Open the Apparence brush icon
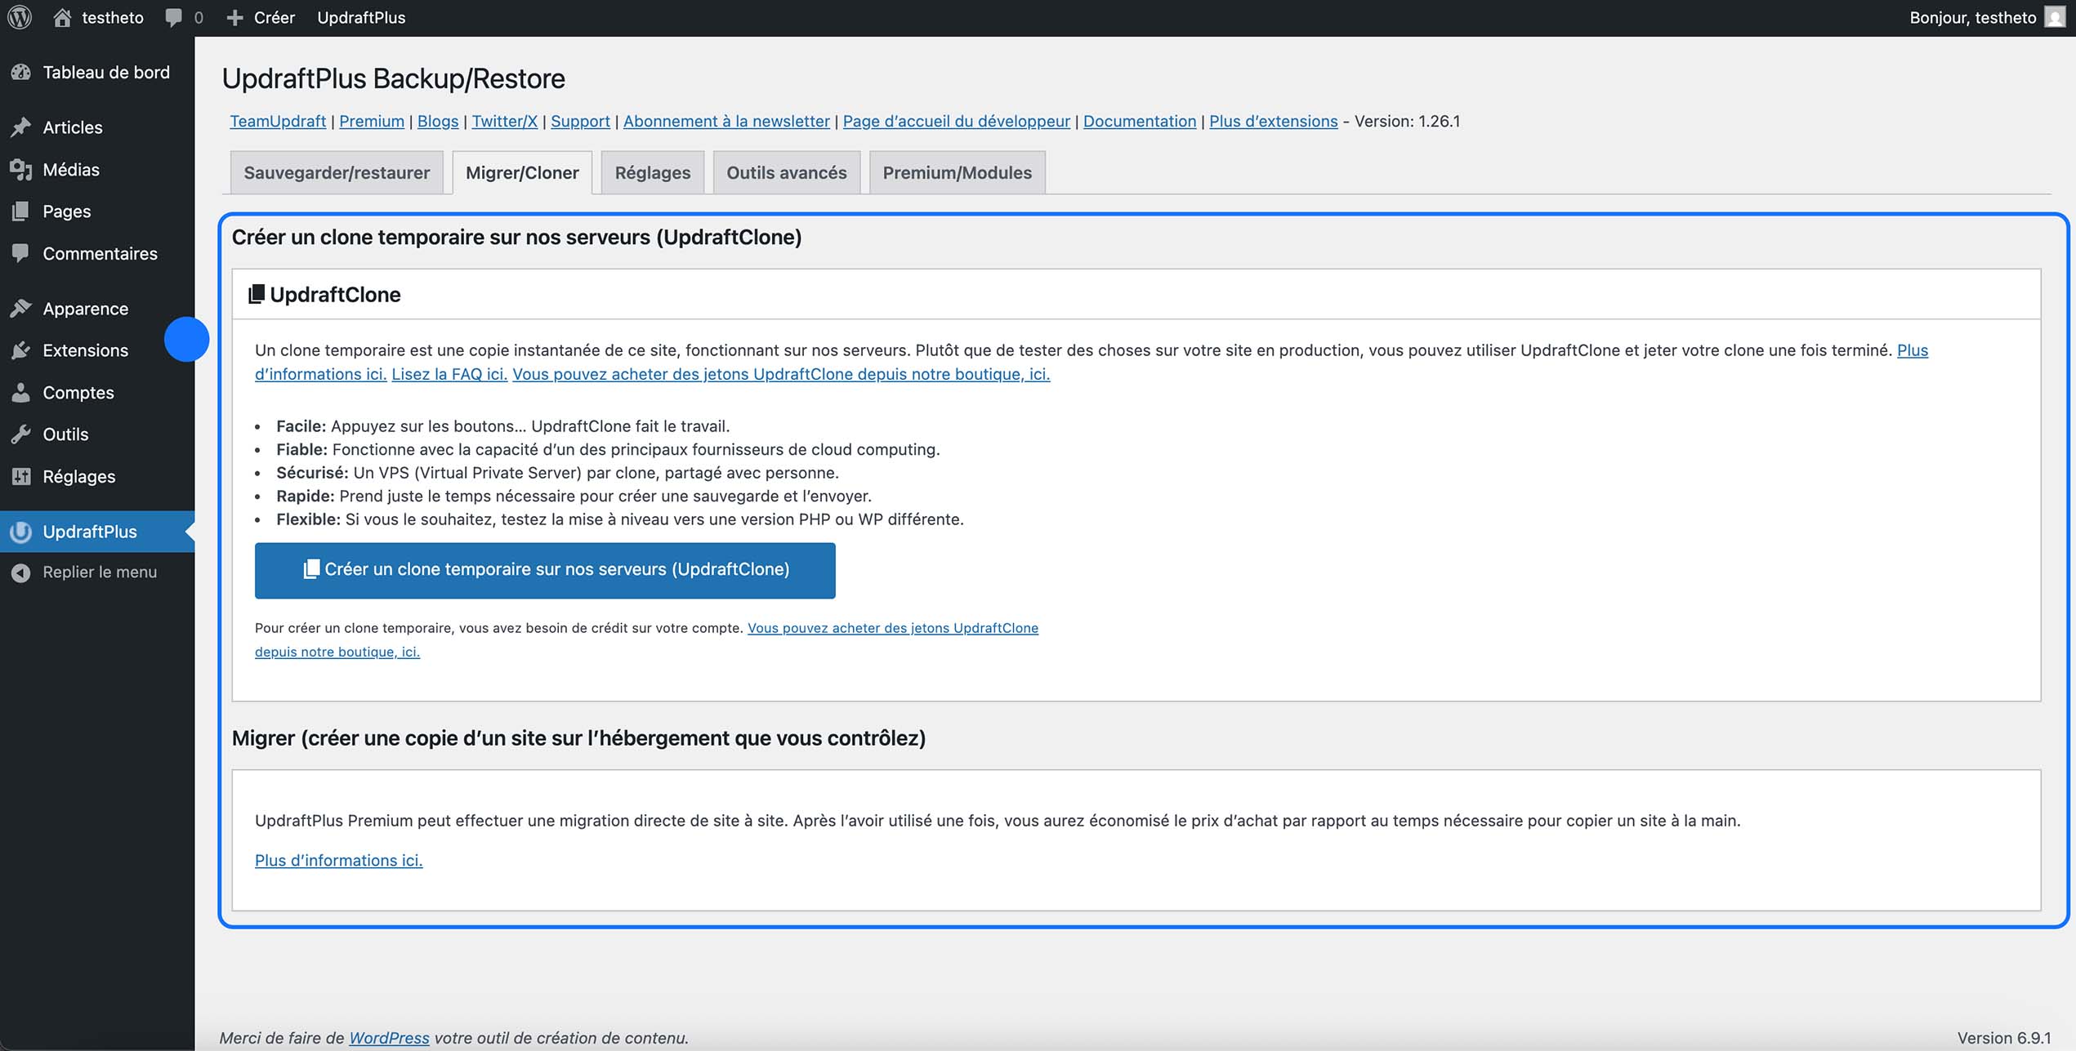The height and width of the screenshot is (1051, 2076). pos(20,308)
